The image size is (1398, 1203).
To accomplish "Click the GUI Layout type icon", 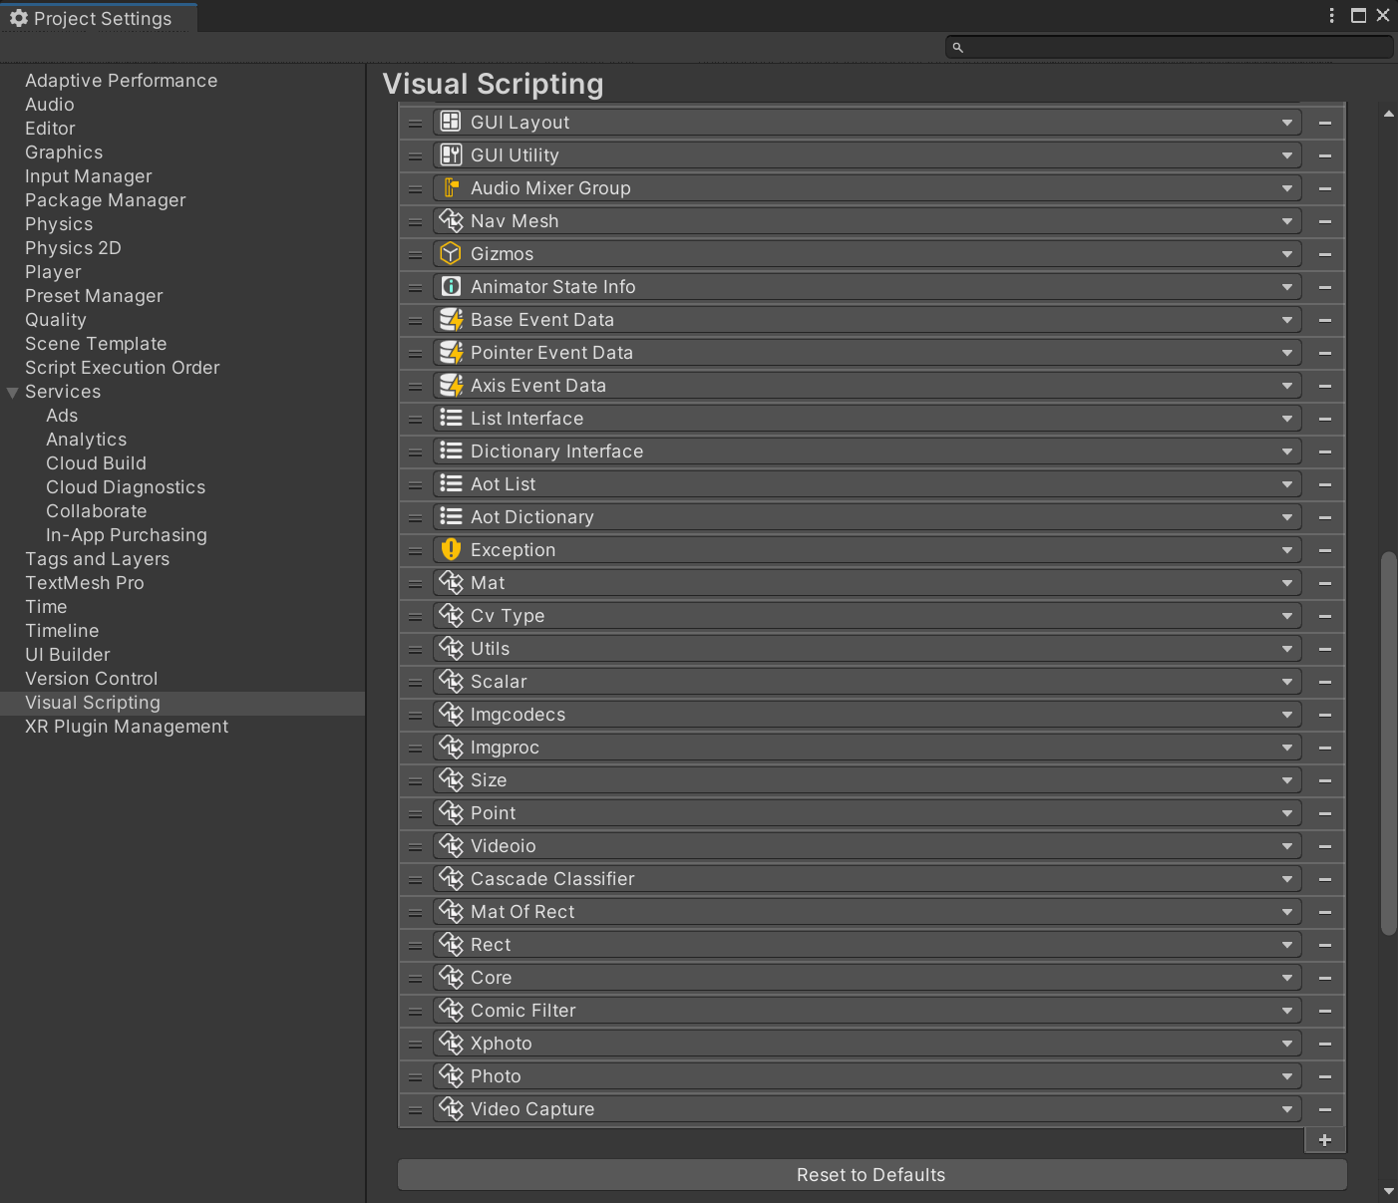I will click(x=451, y=122).
